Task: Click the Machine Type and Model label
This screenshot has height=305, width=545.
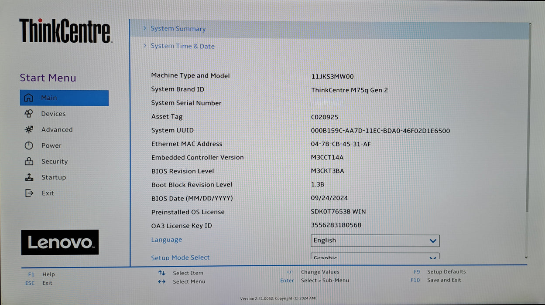Action: point(190,76)
